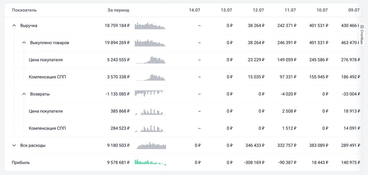This screenshot has width=368, height=175.
Task: Click the Выкуплено товаров sparkline chart
Action: (x=150, y=43)
